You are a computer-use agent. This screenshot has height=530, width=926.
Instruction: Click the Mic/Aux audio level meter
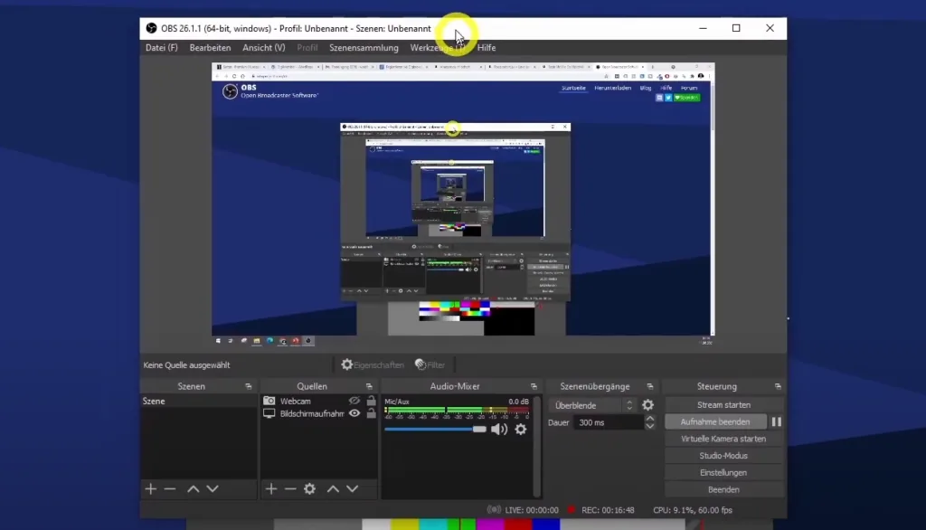457,410
